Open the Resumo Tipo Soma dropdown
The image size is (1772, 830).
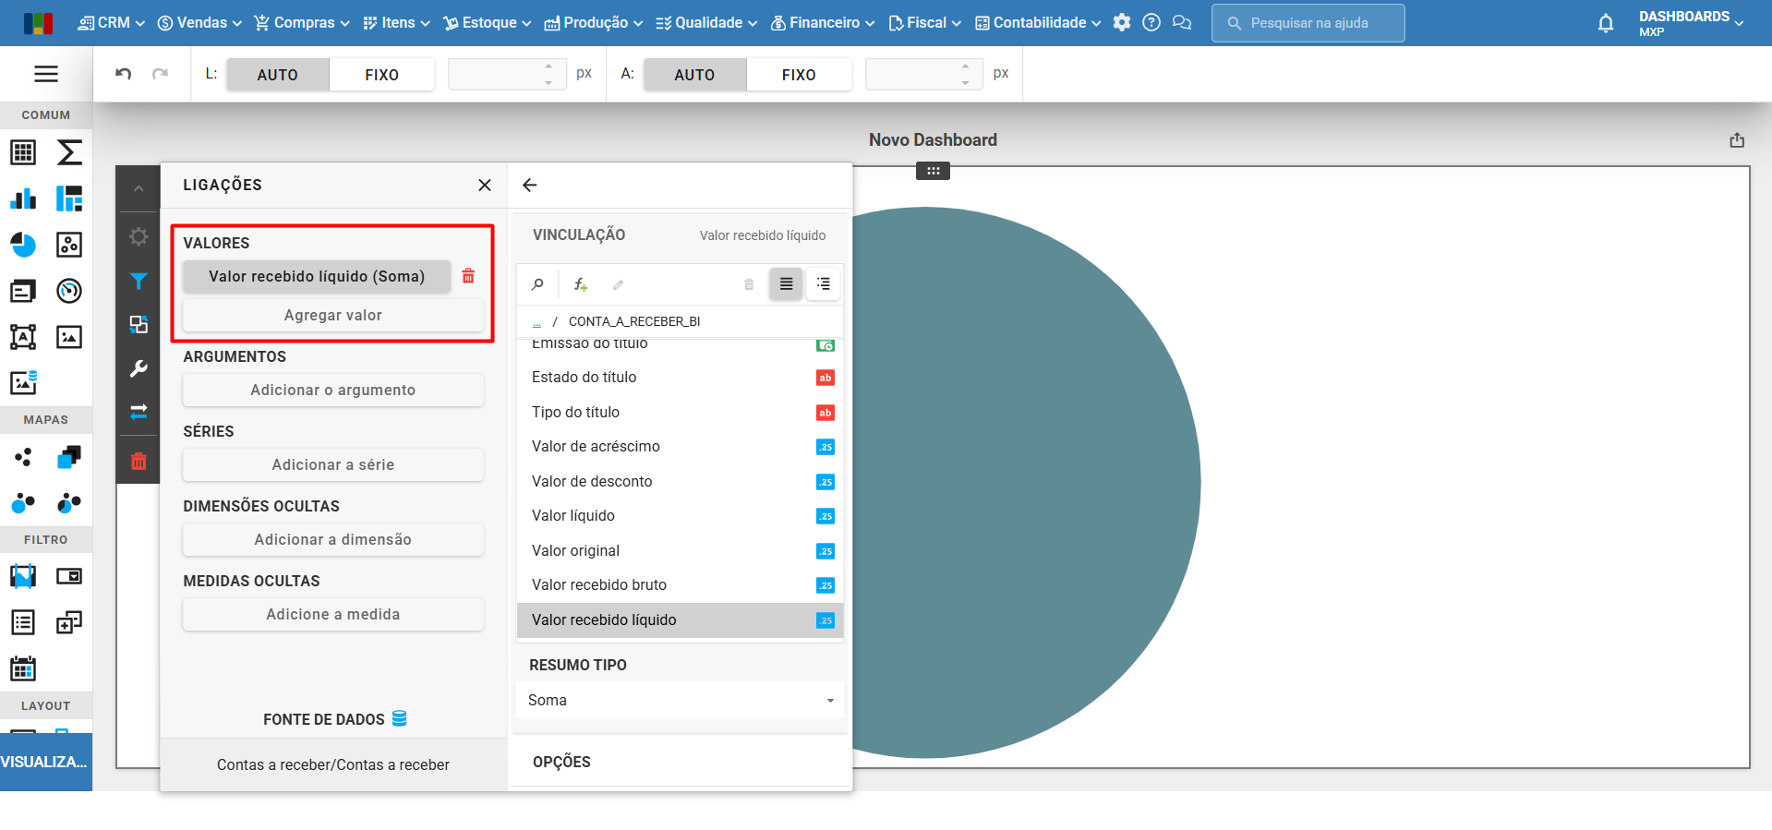click(681, 701)
